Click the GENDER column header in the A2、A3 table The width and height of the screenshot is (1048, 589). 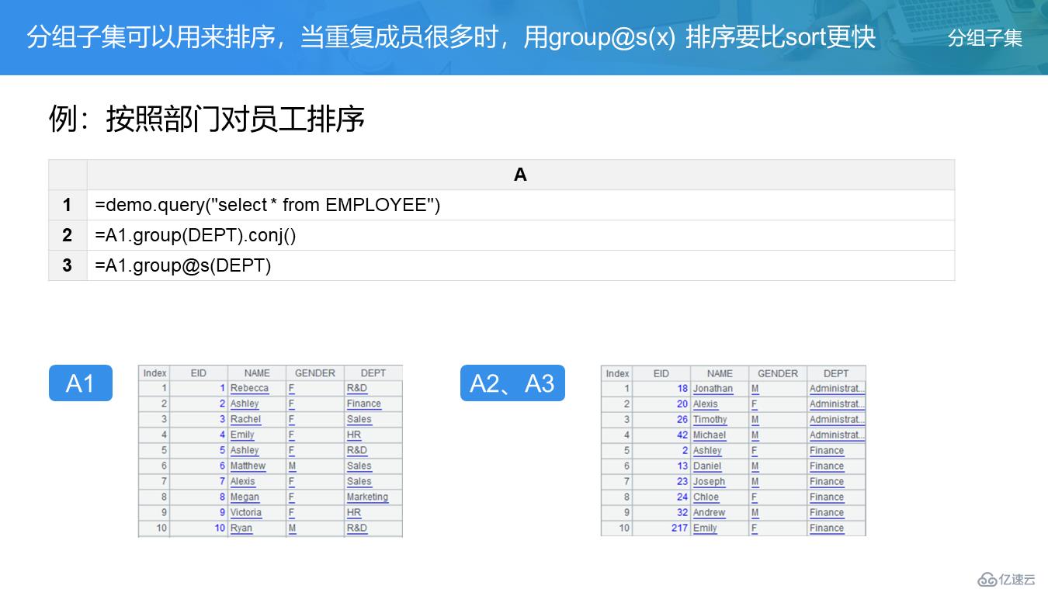[x=778, y=373]
